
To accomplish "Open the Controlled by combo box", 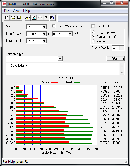I will (34, 59).
